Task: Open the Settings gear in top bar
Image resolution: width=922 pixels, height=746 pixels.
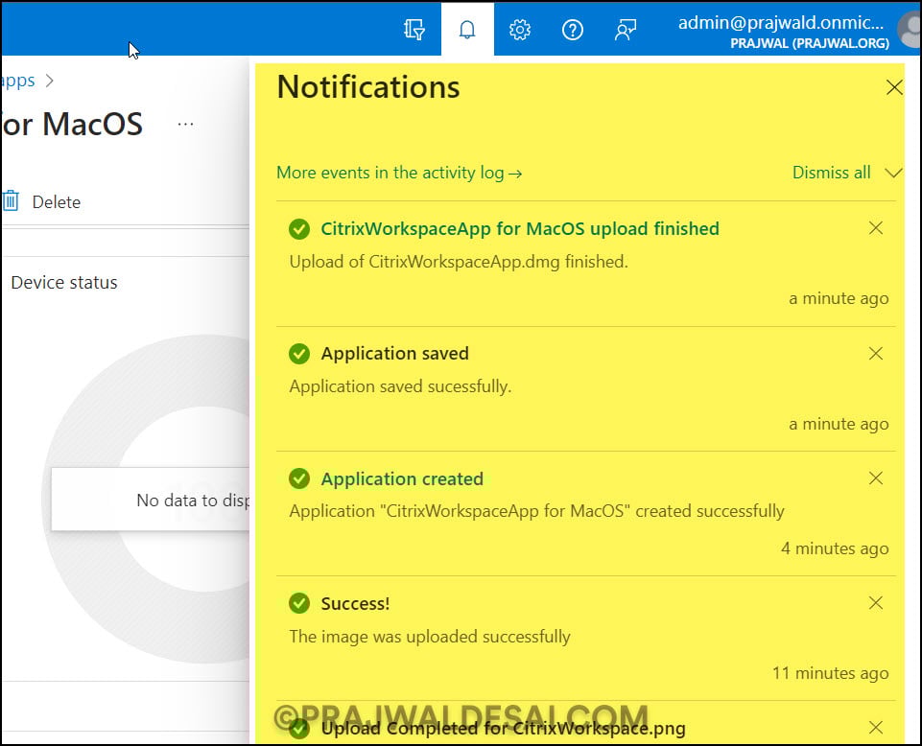Action: pos(520,29)
